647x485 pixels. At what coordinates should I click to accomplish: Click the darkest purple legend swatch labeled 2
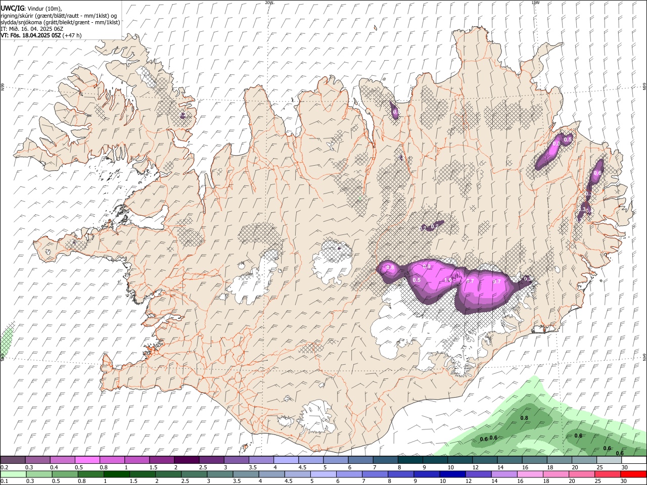(x=187, y=460)
